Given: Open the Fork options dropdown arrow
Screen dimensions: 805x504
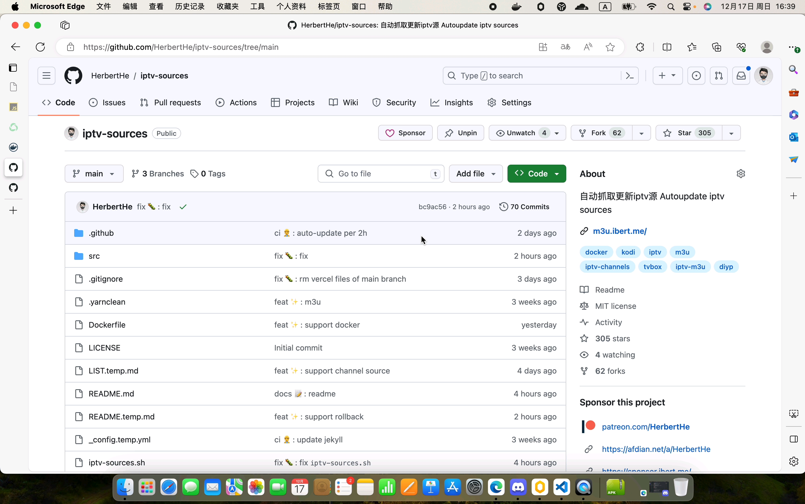Looking at the screenshot, I should [642, 133].
